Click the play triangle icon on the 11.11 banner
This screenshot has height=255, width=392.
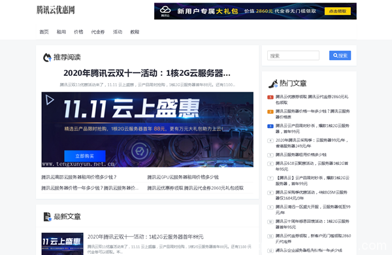click(50, 100)
